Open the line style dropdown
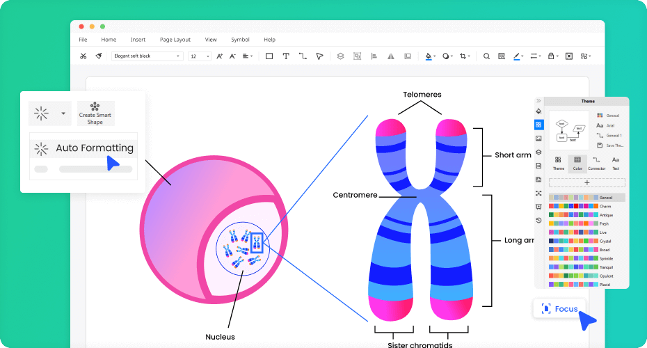The height and width of the screenshot is (348, 647). (x=535, y=56)
